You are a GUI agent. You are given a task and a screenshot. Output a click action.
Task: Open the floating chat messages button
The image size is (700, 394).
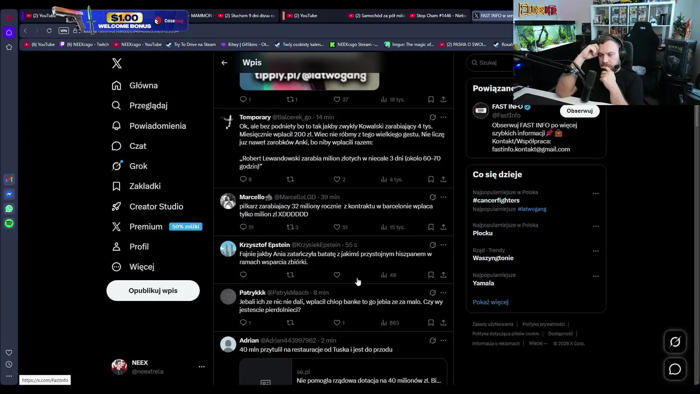(x=675, y=369)
